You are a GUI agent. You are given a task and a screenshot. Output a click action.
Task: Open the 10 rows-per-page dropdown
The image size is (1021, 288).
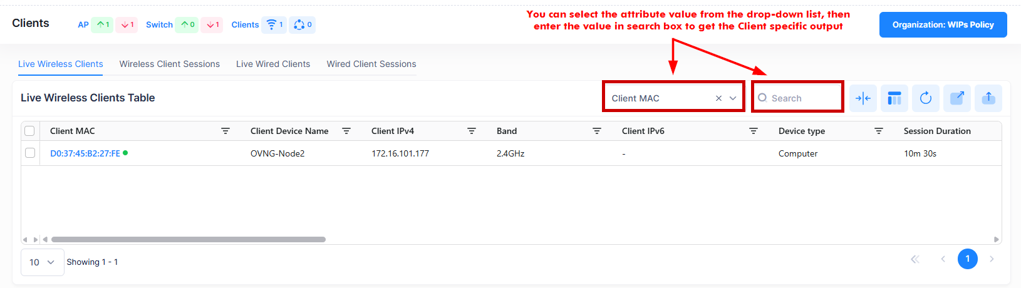42,262
